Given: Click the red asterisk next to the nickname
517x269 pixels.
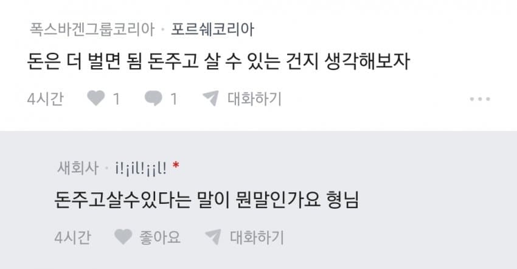Looking at the screenshot, I should coord(176,165).
